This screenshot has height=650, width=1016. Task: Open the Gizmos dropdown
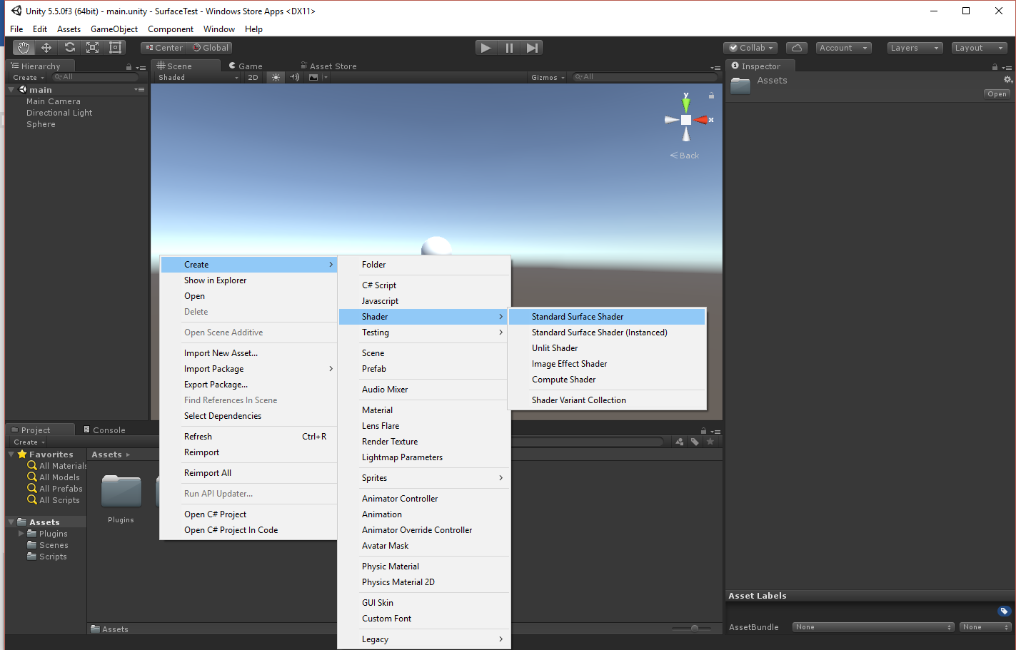pyautogui.click(x=548, y=77)
